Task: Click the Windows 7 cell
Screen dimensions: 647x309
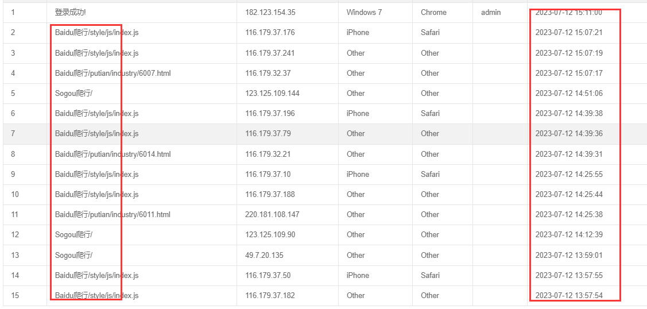Action: point(364,12)
